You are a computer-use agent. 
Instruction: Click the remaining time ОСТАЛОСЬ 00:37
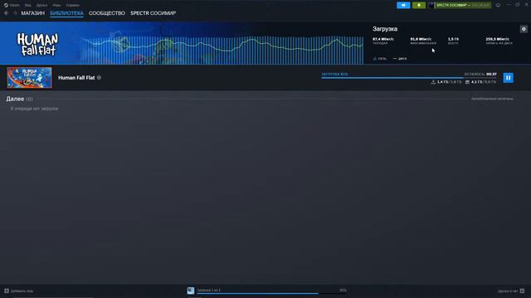tap(480, 74)
